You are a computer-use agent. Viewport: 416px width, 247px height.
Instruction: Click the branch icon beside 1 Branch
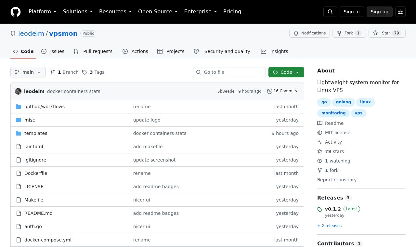coord(53,72)
